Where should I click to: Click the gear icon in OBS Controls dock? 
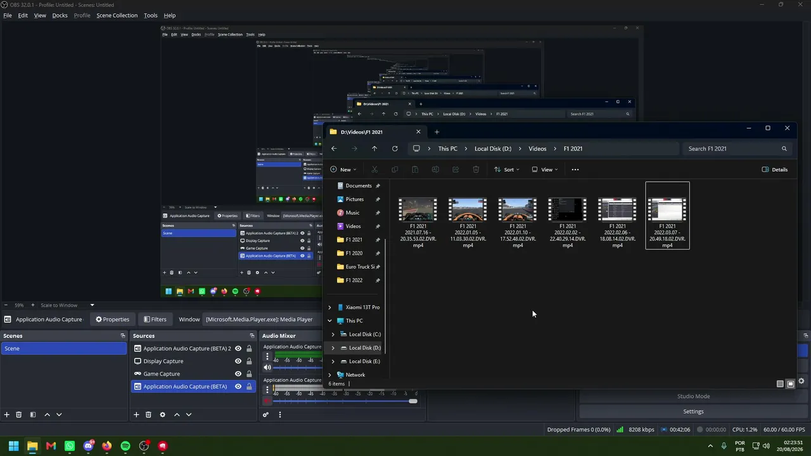pos(801,381)
